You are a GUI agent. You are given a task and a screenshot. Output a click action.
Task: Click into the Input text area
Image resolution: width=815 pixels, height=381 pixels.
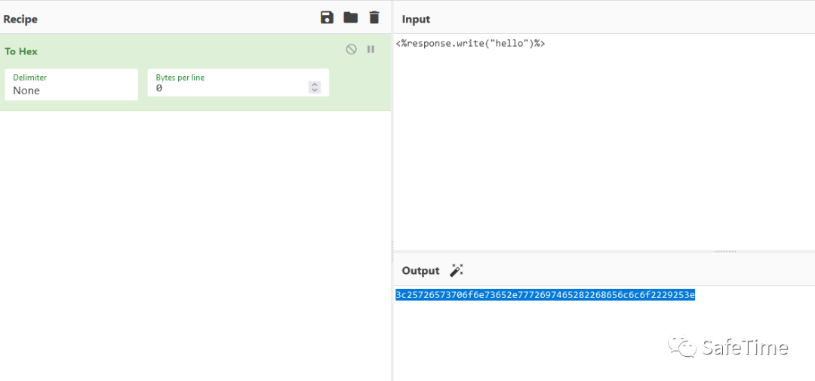coord(604,143)
